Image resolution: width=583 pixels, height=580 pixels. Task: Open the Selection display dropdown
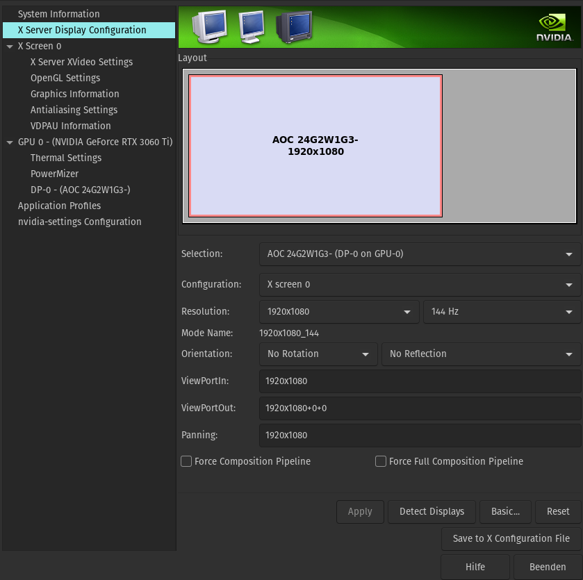420,254
